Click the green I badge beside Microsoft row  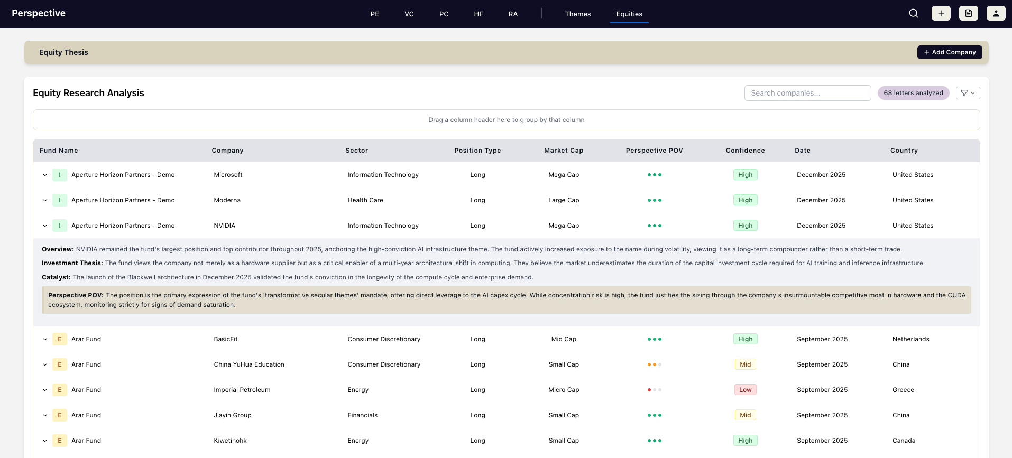point(60,175)
